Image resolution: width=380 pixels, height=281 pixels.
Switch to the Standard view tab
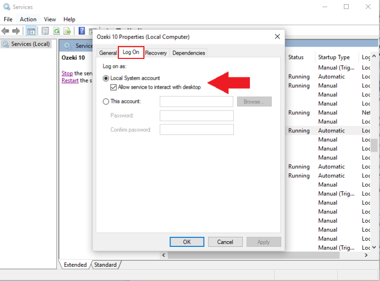pos(105,265)
